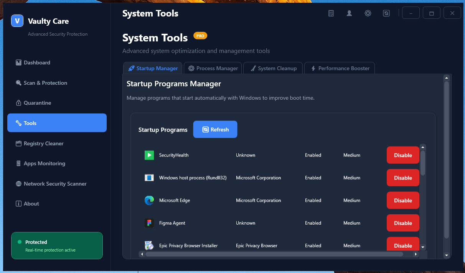This screenshot has width=465, height=273.
Task: Open the notes icon in the header
Action: [331, 13]
